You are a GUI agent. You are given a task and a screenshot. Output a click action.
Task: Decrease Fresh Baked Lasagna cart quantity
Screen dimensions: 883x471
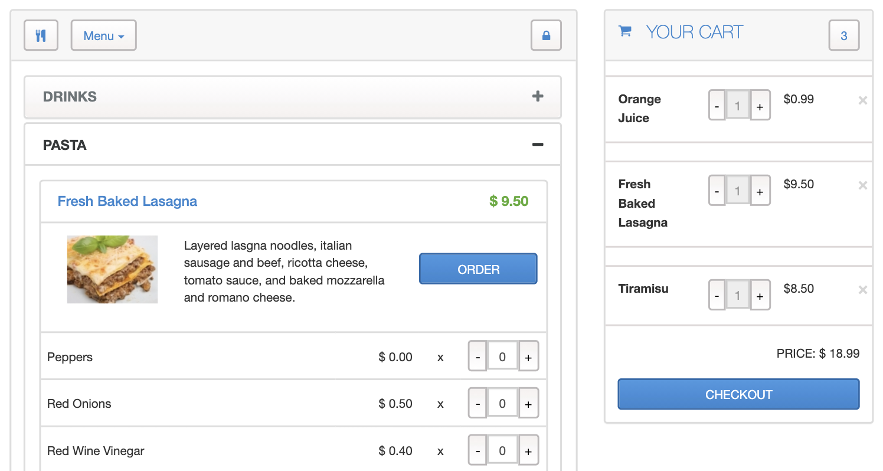[x=717, y=191]
